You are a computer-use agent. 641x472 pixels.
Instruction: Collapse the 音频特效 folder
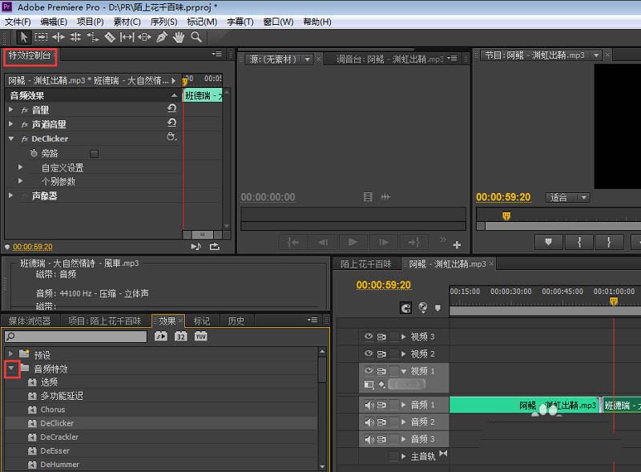coord(11,369)
